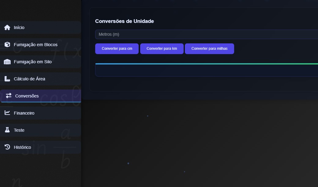318x187 pixels.
Task: Click the clock-rewind icon for Histórico
Action: click(7, 147)
